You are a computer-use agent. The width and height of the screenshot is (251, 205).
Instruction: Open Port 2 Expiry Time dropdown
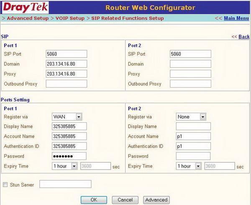(x=189, y=166)
